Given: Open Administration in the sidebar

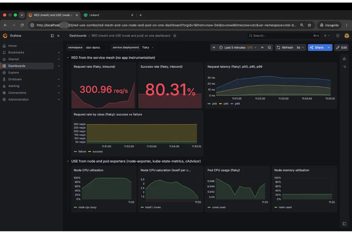Looking at the screenshot, I should pos(18,100).
